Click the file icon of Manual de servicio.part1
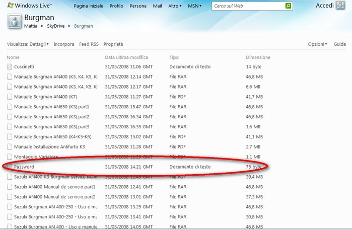The image size is (352, 230). tap(10, 187)
